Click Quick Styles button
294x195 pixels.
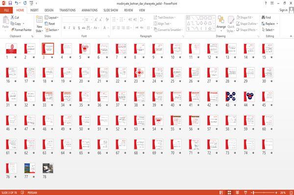coord(231,24)
